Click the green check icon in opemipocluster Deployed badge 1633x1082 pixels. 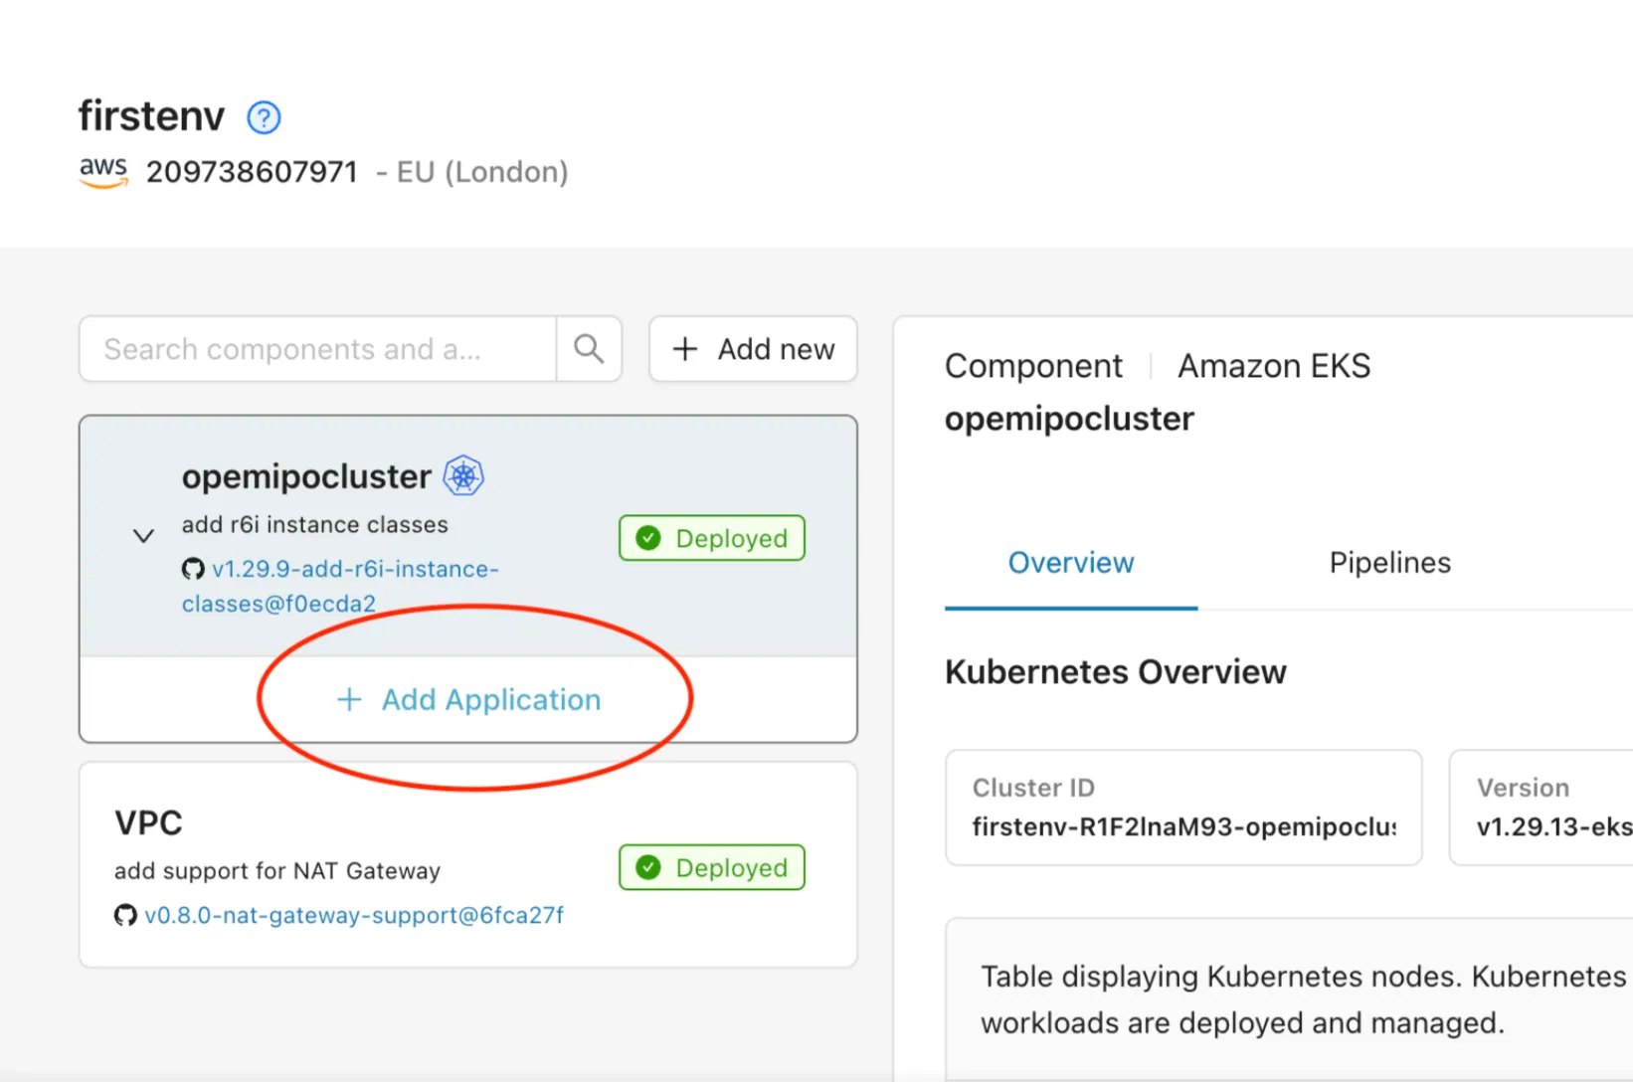(648, 538)
